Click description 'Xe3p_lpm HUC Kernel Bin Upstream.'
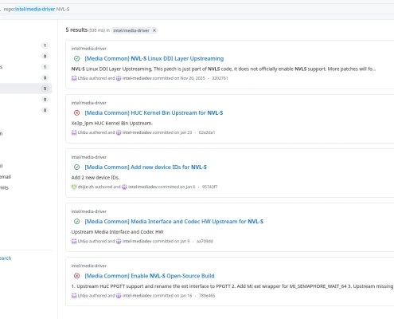The height and width of the screenshot is (319, 394). 111,123
